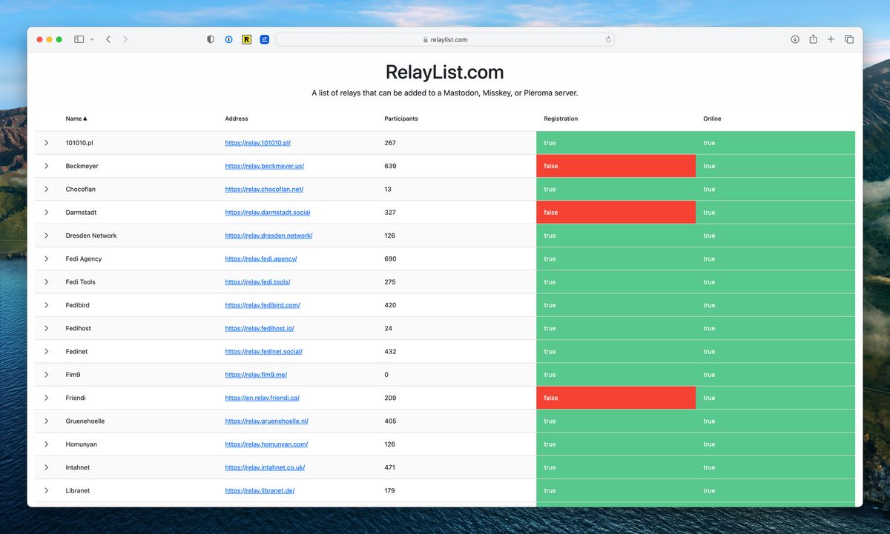
Task: Open the relay.beckmeyer.us link
Action: [x=265, y=166]
